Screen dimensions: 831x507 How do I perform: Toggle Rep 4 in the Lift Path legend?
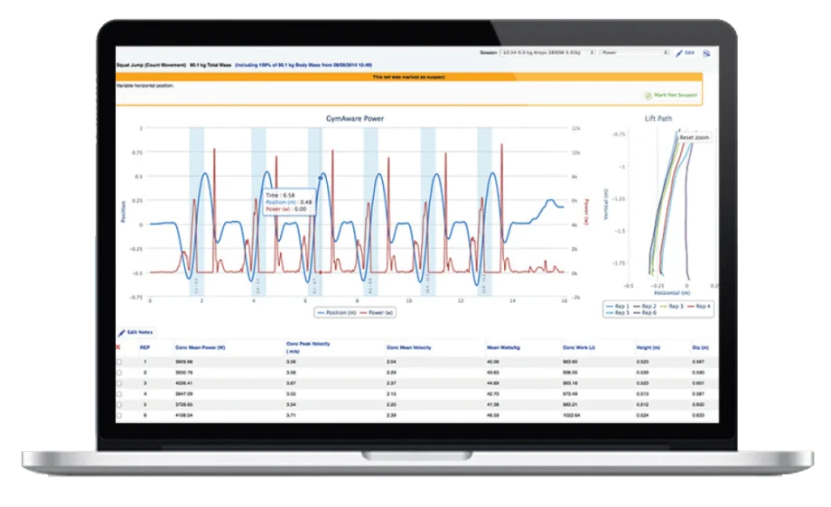[x=699, y=307]
